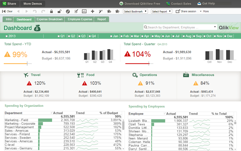Image resolution: width=241 pixels, height=151 pixels.
Task: Select the Dec month filter
Action: [229, 36]
